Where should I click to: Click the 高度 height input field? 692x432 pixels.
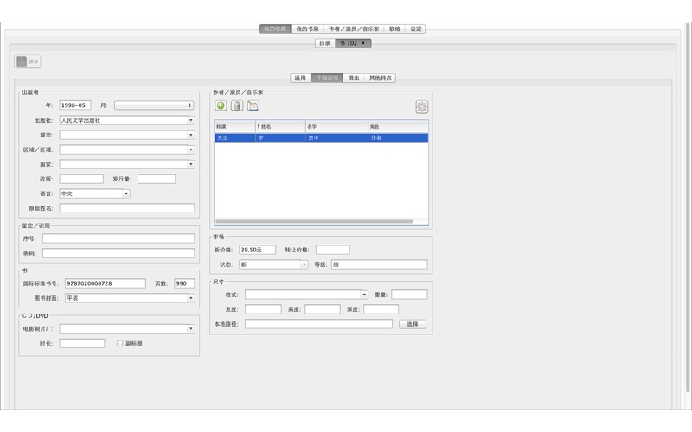(x=323, y=309)
